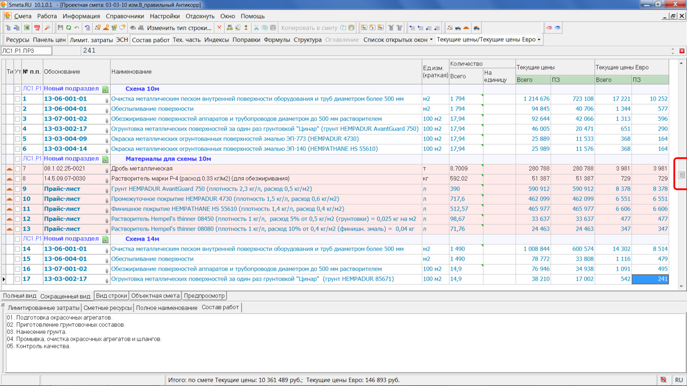Click the pink stacked books toolbar icon

549,28
